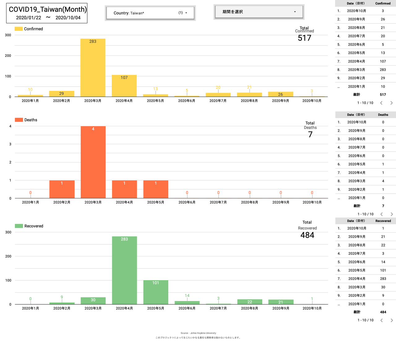Select the April 2020 recovered bar
The width and height of the screenshot is (396, 348).
pyautogui.click(x=124, y=271)
